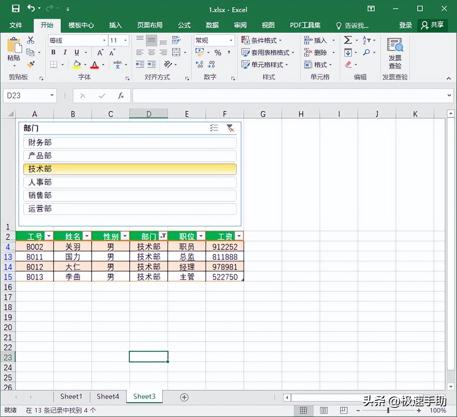
Task: Toggle bold formatting
Action: click(x=53, y=52)
